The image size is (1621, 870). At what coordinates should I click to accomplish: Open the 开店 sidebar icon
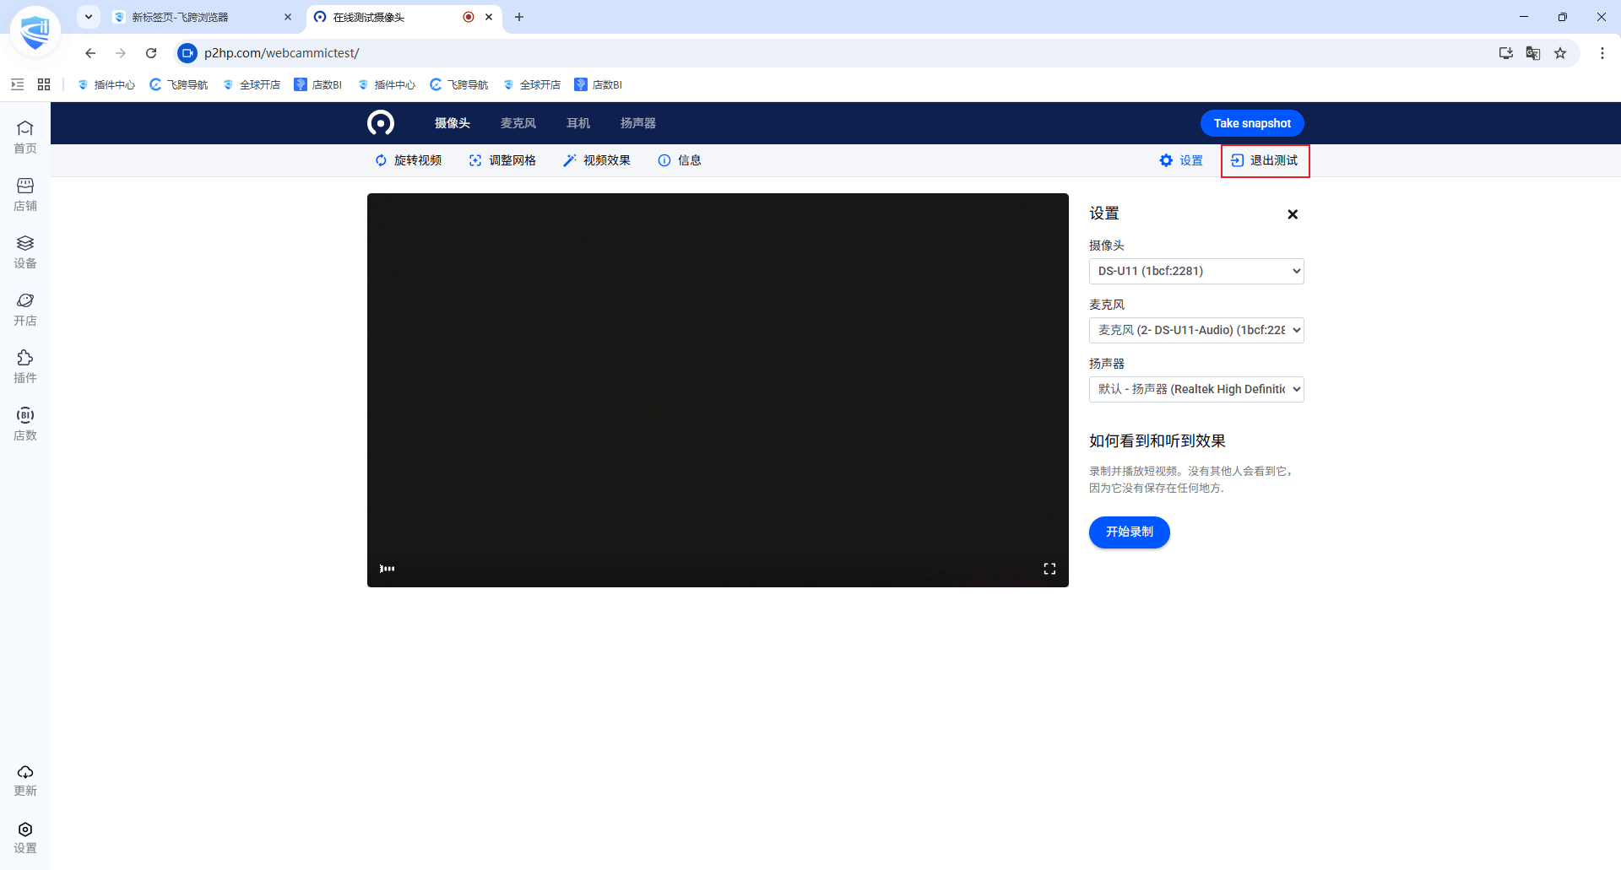point(25,309)
